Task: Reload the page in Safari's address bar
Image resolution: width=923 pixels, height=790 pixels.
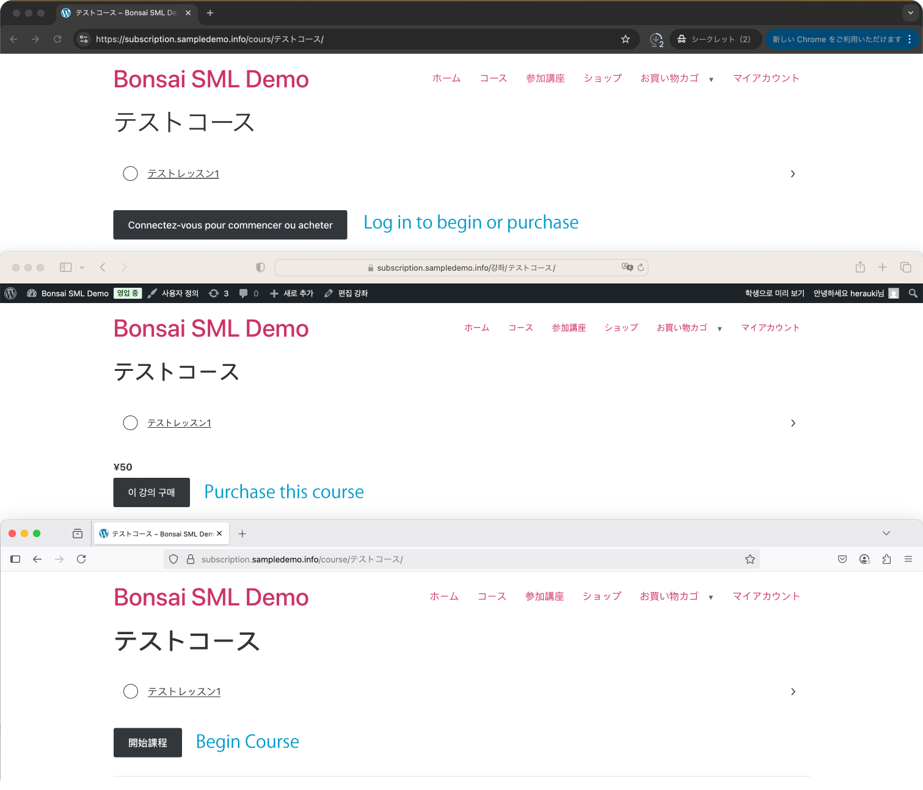Action: pyautogui.click(x=641, y=268)
